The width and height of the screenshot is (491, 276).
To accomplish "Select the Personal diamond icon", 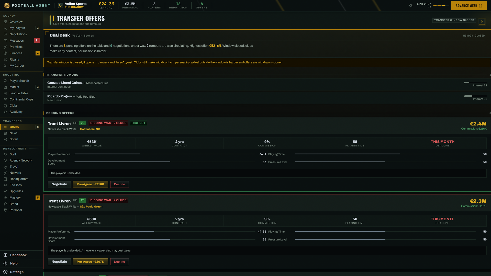I will coord(5,210).
